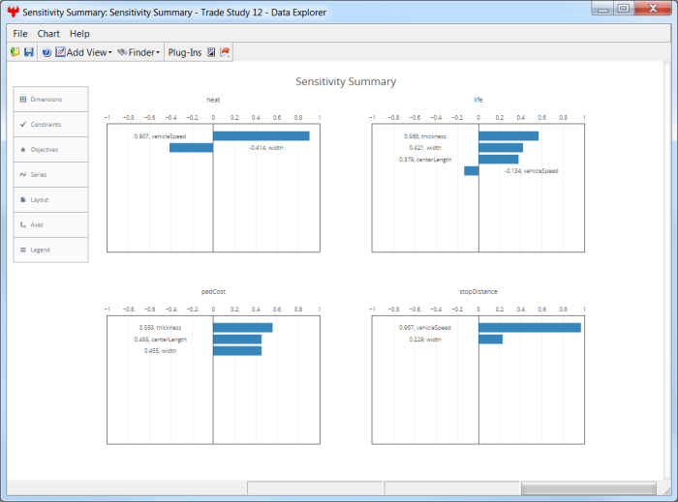Expand the Finder dropdown

tap(137, 52)
